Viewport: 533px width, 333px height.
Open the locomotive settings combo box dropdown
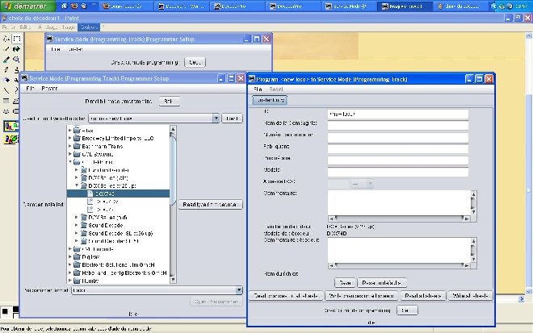(216, 119)
